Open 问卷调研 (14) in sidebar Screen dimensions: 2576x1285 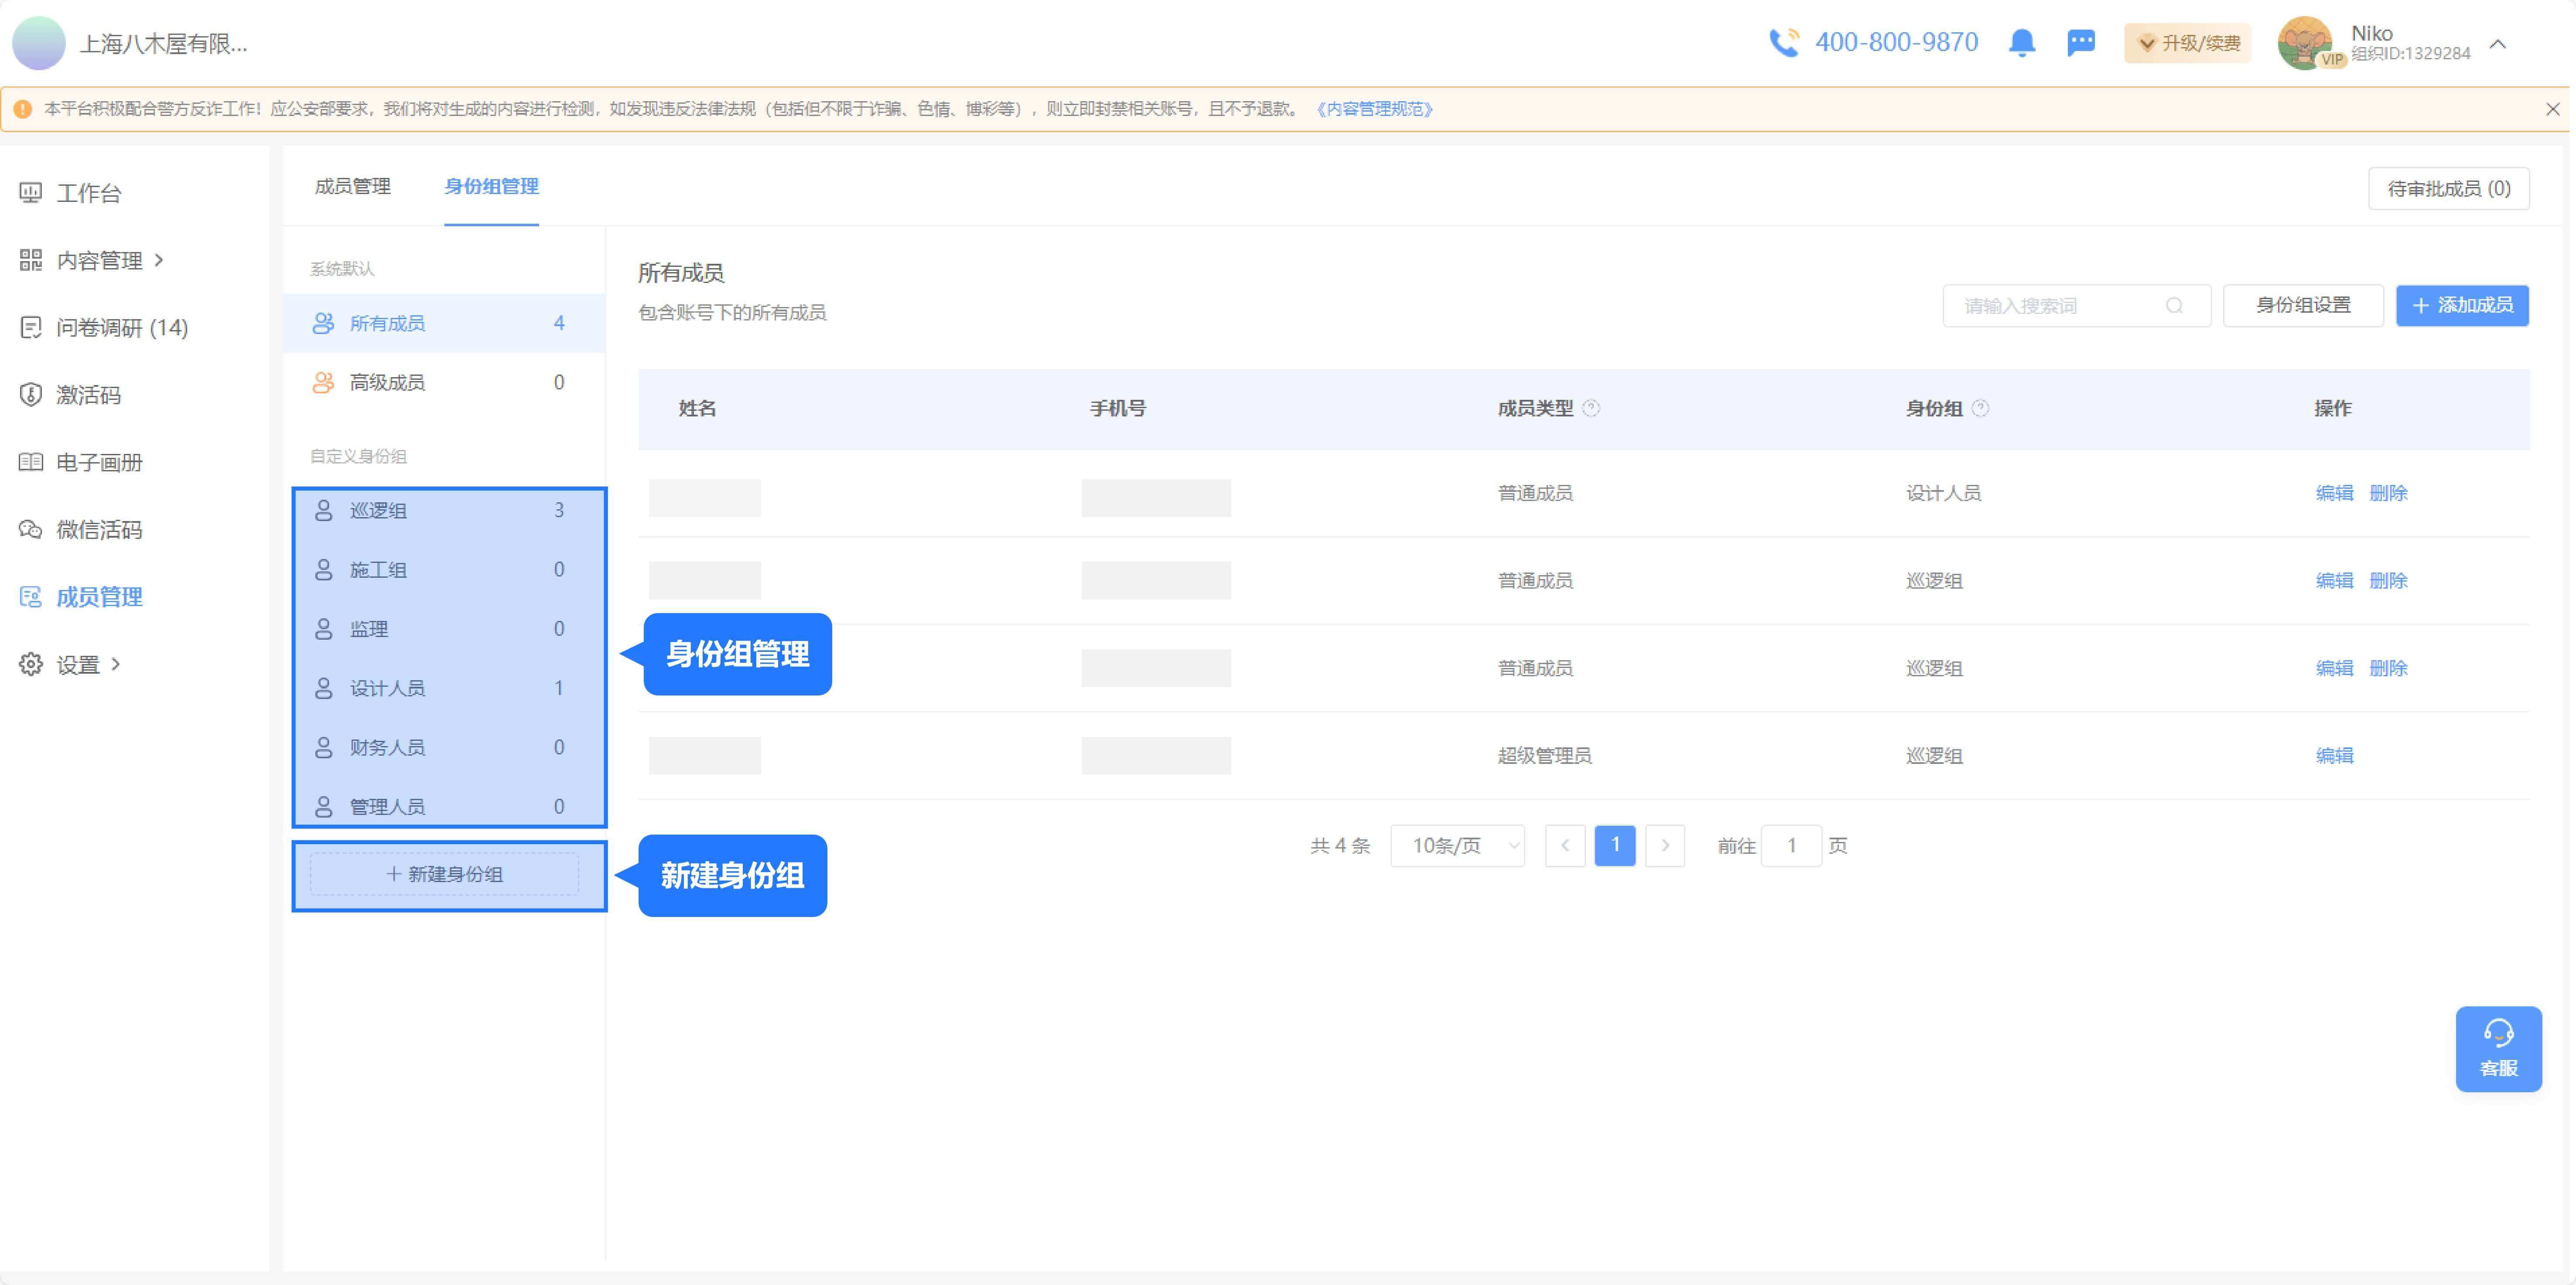[121, 327]
